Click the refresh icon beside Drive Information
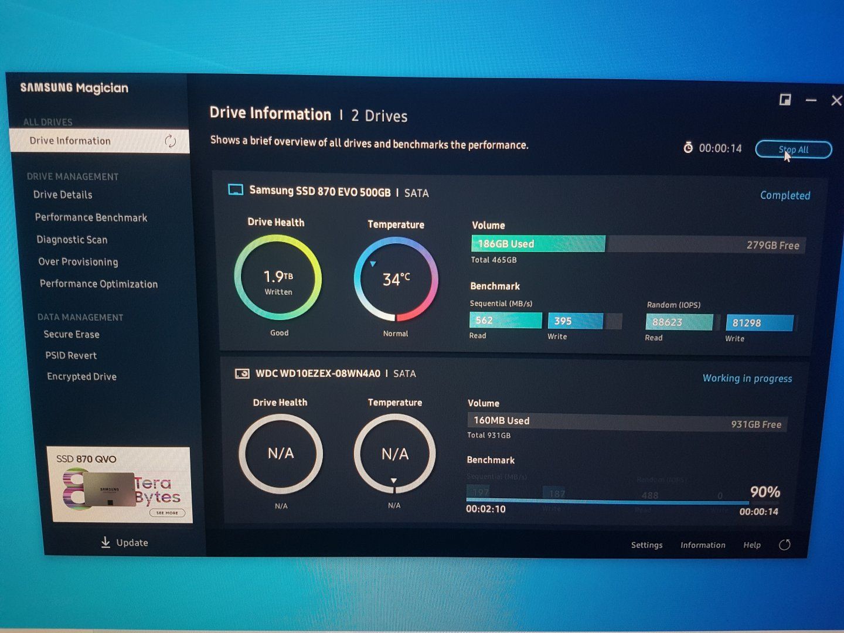844x633 pixels. [170, 141]
